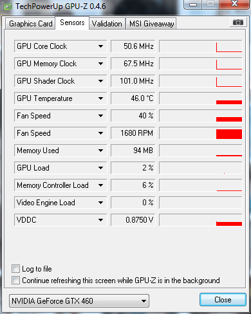Open the Memory Used sensor dropdown
This screenshot has height=314, width=251.
point(60,151)
